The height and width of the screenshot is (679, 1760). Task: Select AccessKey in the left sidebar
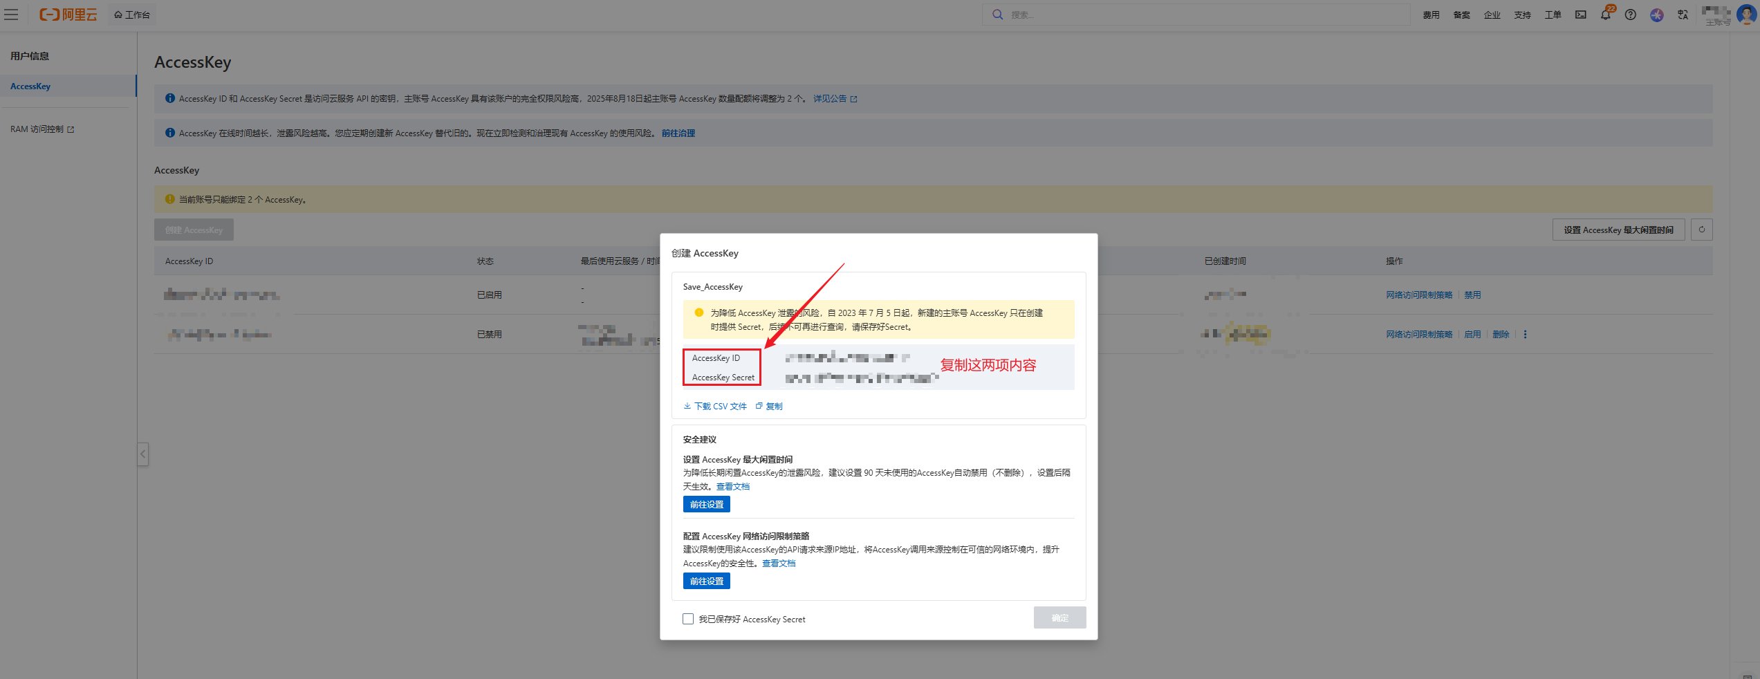click(x=30, y=86)
